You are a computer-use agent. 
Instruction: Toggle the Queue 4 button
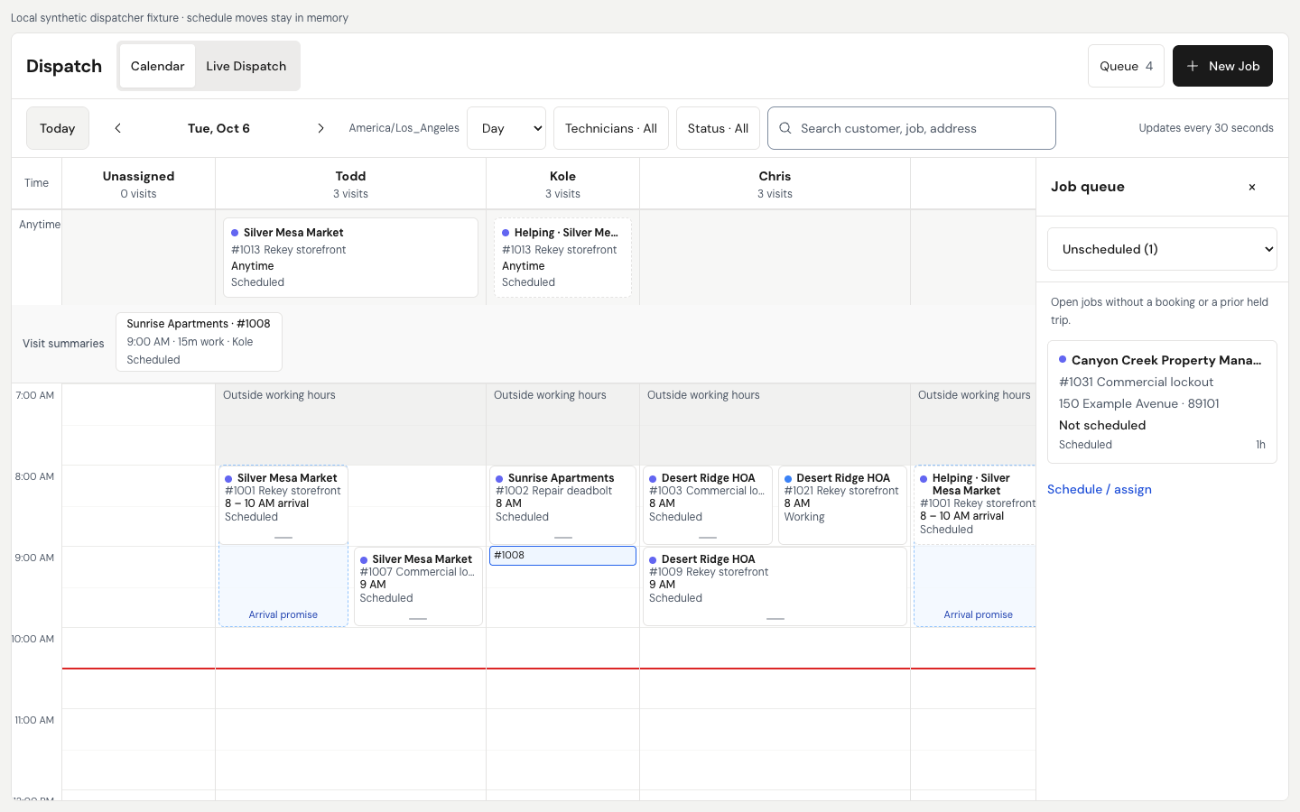click(1126, 66)
